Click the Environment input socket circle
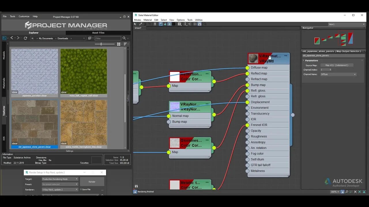 click(x=247, y=108)
